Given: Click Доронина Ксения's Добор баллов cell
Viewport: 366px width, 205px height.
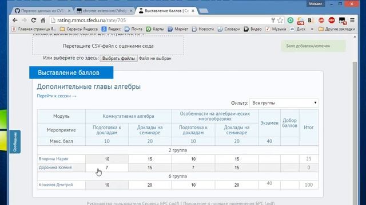Looking at the screenshot, I should (290, 167).
